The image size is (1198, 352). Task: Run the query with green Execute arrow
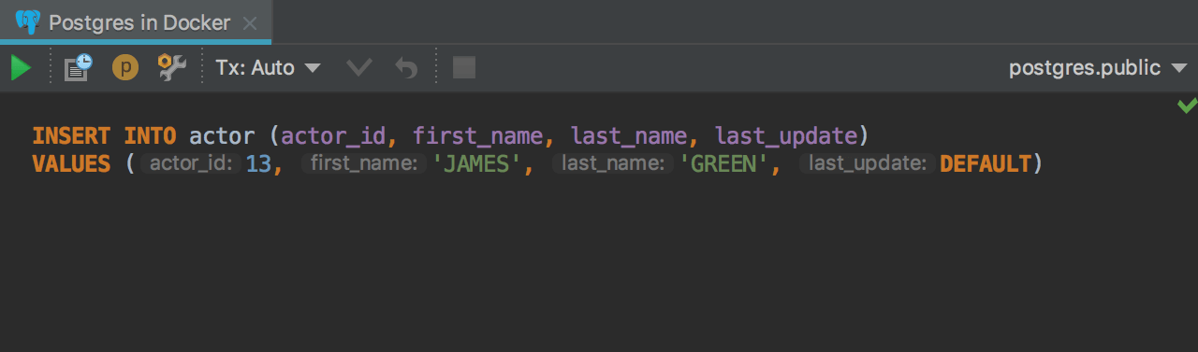21,68
